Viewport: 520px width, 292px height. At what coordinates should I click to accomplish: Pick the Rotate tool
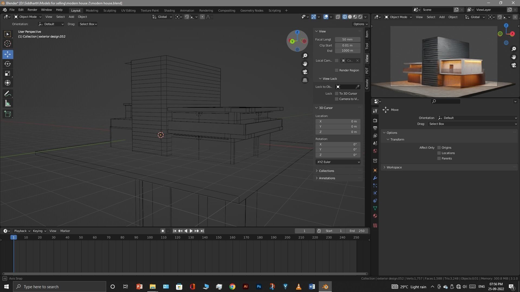[x=8, y=64]
